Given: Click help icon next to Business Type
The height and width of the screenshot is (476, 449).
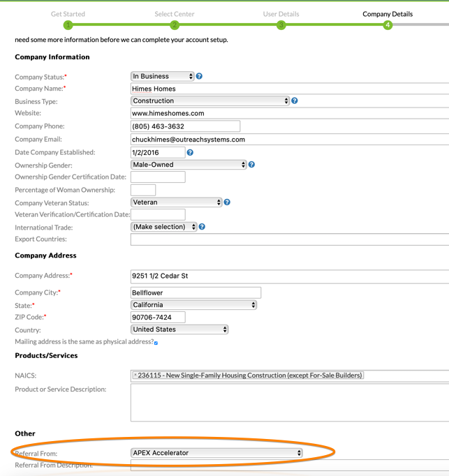Looking at the screenshot, I should point(295,101).
